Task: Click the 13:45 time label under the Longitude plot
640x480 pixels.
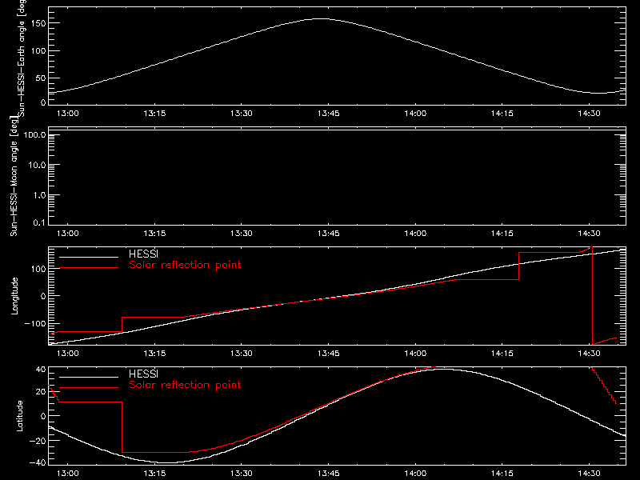Action: point(329,354)
